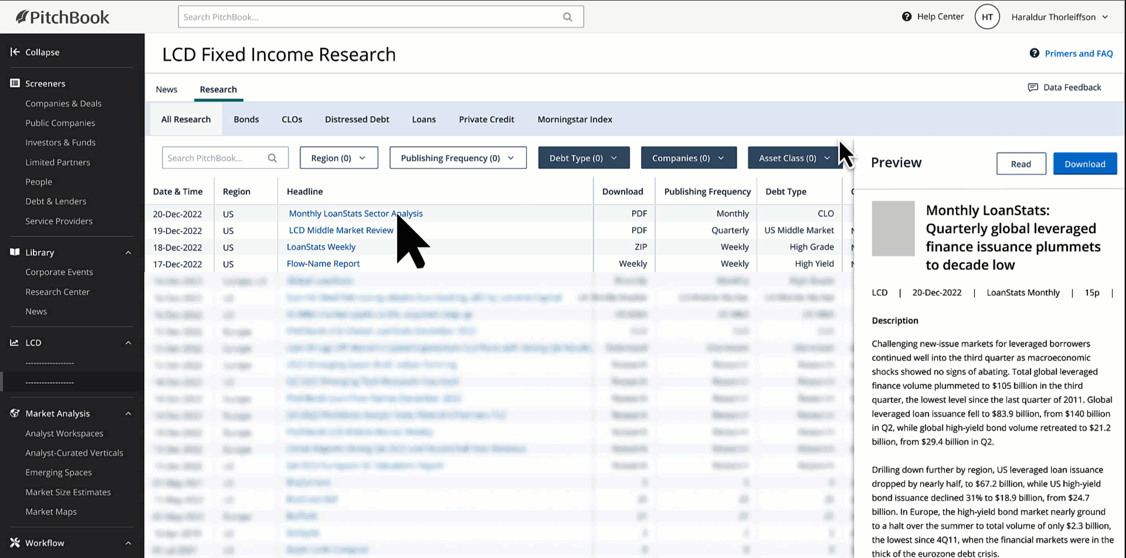The width and height of the screenshot is (1126, 558).
Task: Open Investors & Funds in sidebar
Action: [60, 143]
